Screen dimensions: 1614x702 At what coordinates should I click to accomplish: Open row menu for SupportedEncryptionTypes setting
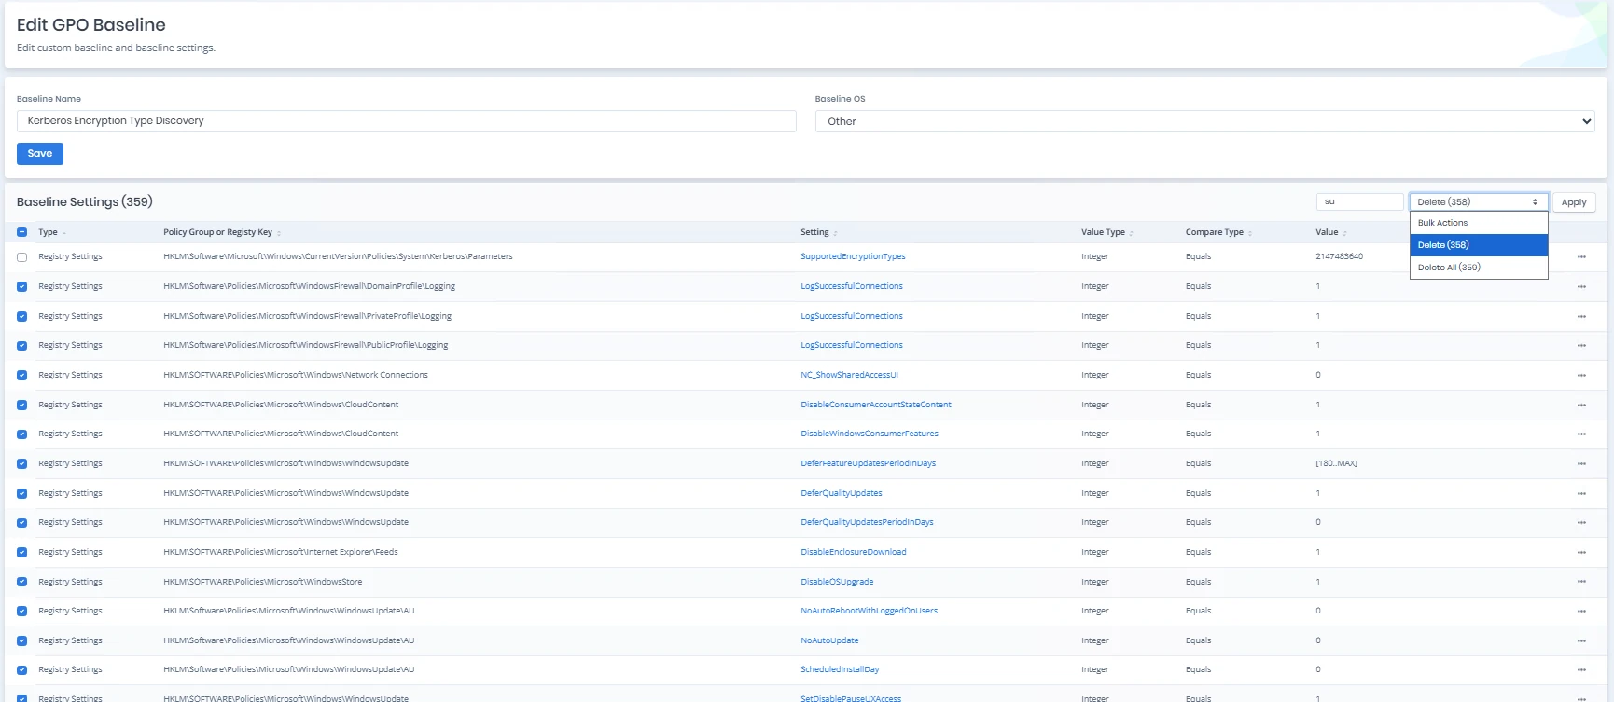[x=1581, y=256]
